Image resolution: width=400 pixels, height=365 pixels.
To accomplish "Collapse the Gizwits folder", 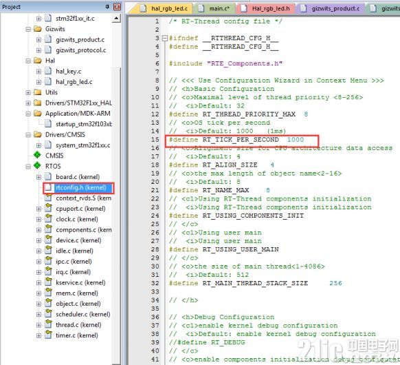I will (x=28, y=29).
